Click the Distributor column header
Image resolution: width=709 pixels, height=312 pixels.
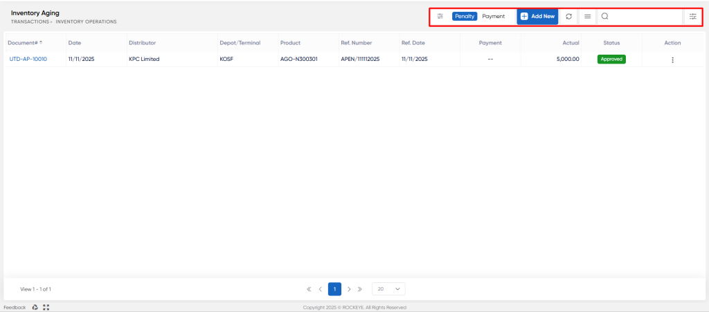pyautogui.click(x=143, y=43)
